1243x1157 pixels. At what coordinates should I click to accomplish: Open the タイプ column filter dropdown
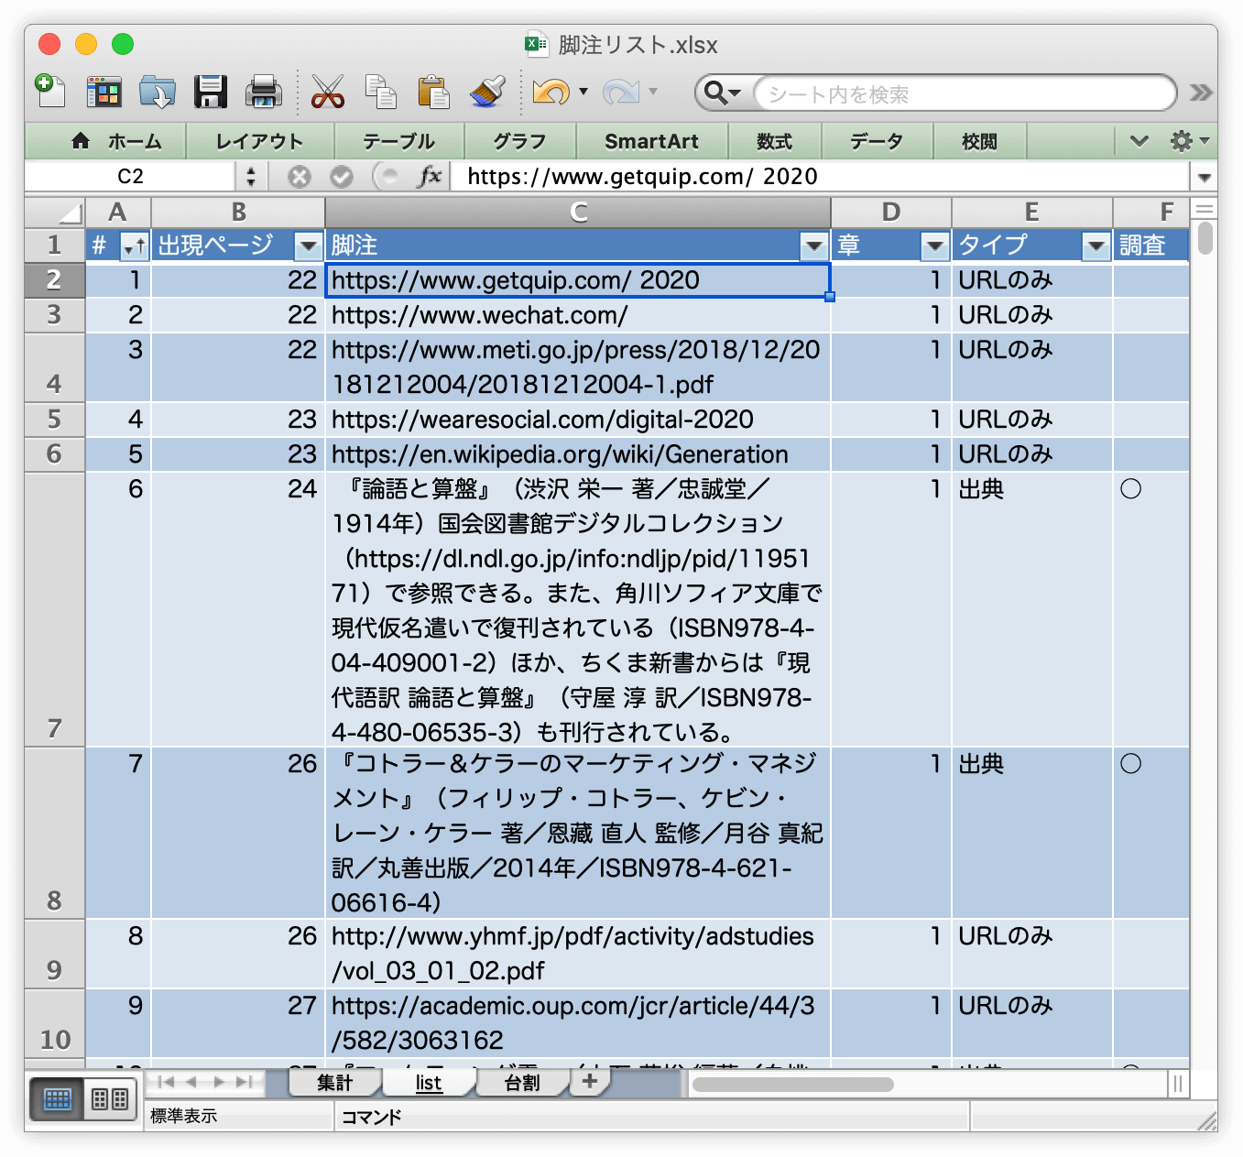tap(1096, 246)
